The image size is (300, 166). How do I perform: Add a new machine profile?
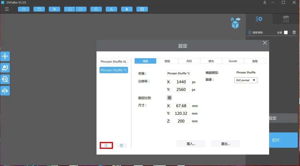pos(106,145)
